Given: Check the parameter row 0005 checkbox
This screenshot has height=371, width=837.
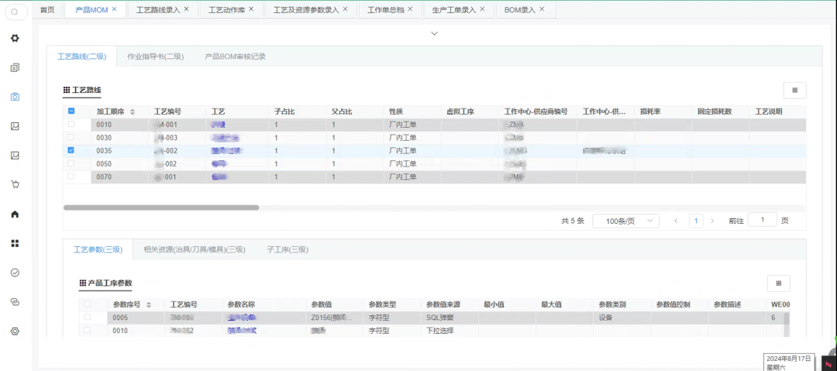Looking at the screenshot, I should (x=87, y=317).
